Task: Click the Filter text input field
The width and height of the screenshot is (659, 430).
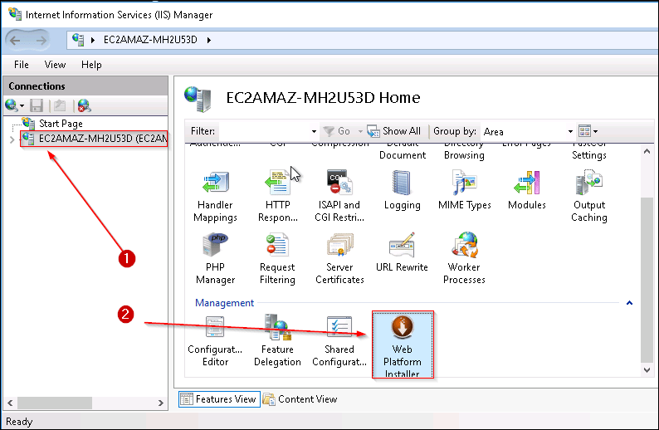Action: 263,131
